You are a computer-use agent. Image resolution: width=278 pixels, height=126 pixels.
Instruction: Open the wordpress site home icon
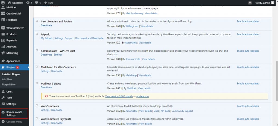pyautogui.click(x=10, y=3)
